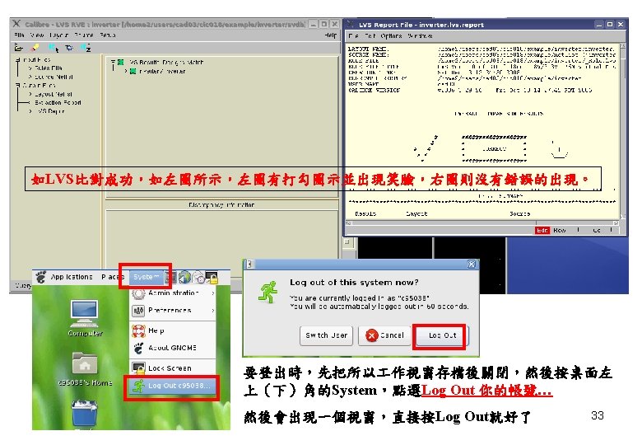Click the GNOME foot icon on the panel
Screen dimensions: 642x445
click(41, 278)
